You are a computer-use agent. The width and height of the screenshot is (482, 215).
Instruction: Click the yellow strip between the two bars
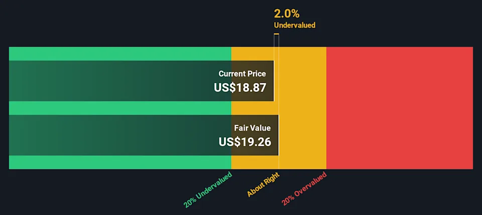(254, 108)
